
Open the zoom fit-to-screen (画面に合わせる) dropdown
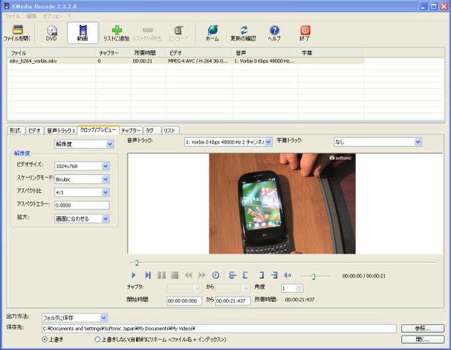coord(82,219)
